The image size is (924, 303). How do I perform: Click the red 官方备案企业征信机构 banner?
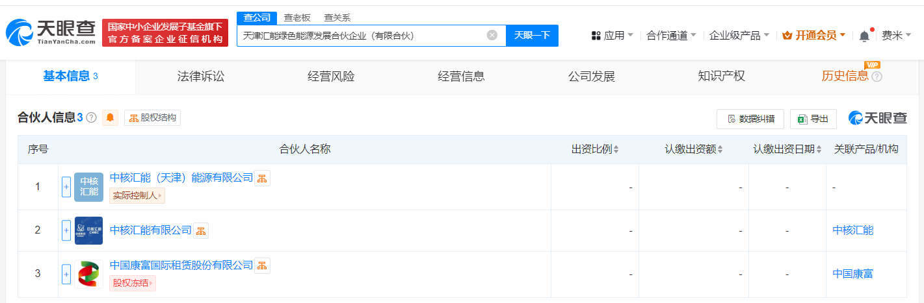point(165,32)
